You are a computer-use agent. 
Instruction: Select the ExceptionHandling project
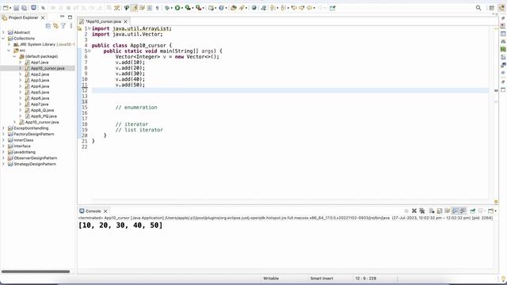pyautogui.click(x=31, y=128)
